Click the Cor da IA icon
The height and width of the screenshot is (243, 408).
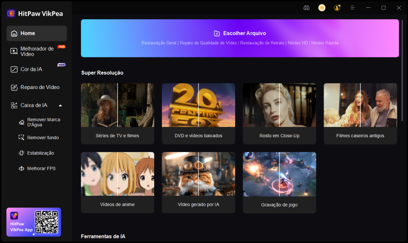point(14,69)
